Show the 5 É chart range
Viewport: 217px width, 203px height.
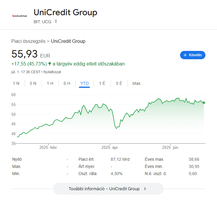[119, 83]
